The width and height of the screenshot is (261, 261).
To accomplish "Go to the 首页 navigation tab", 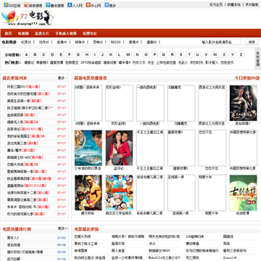I will 9,33.
